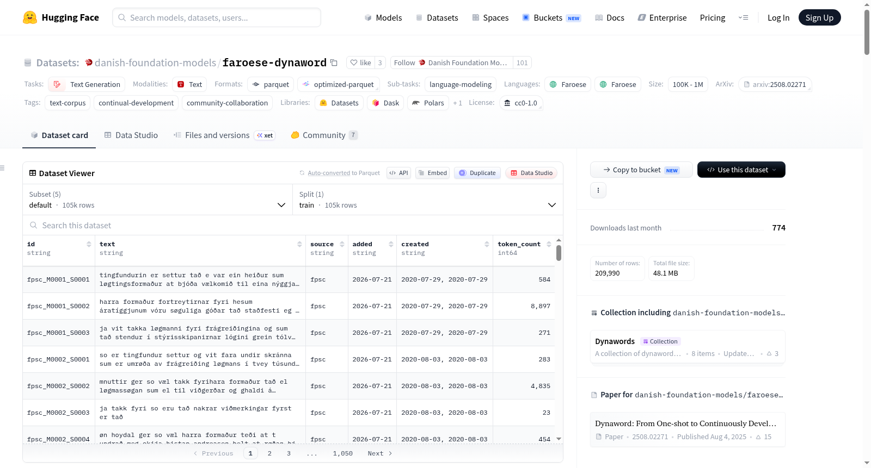Open Data Studio from the viewer header
Screen dimensions: 871x468
click(x=531, y=173)
